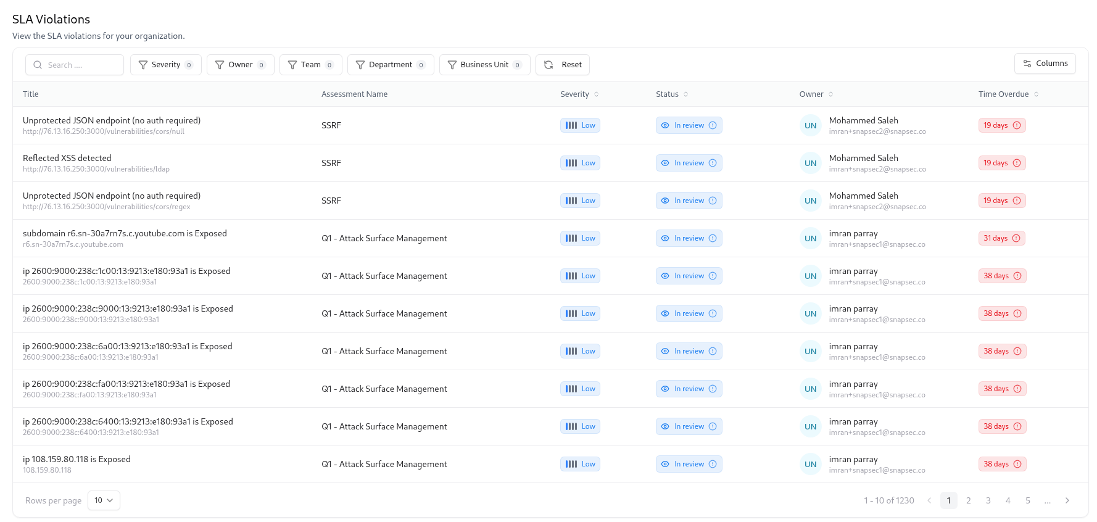Viewport: 1097px width, 522px height.
Task: Click In review status for ip 108.159.80.118
Action: coord(689,464)
